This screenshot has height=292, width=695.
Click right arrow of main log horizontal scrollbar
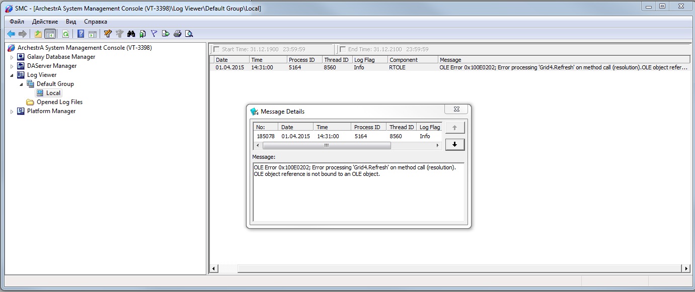point(686,269)
